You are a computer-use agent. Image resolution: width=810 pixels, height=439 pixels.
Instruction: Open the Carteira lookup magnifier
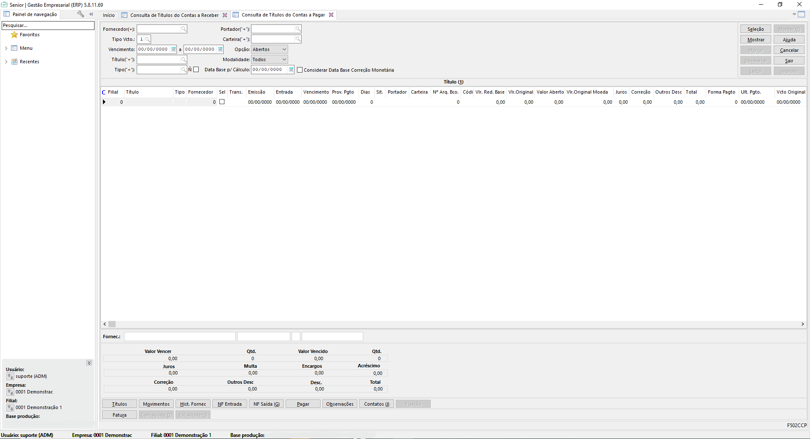point(298,39)
